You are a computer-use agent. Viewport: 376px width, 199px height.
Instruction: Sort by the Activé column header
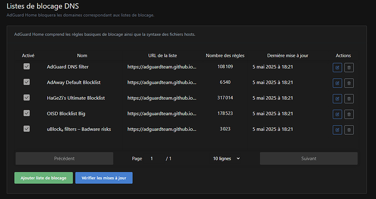(x=28, y=55)
